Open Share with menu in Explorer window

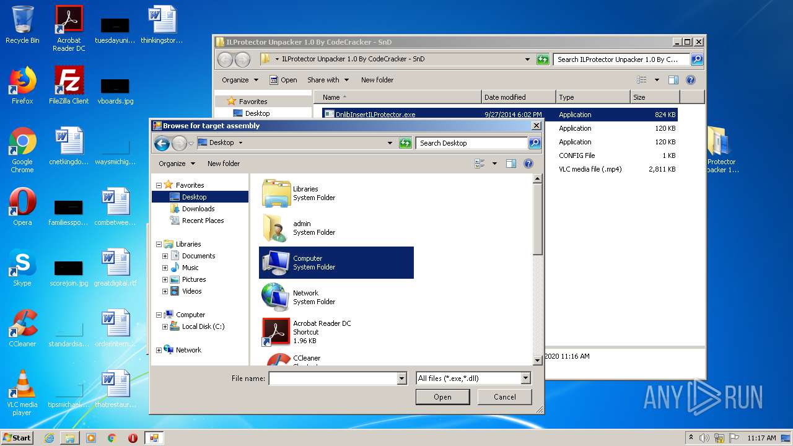pyautogui.click(x=328, y=80)
